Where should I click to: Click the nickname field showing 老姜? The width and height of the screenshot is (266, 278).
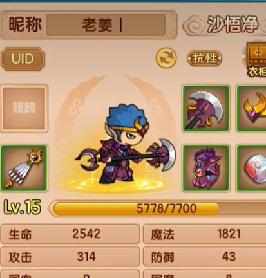coord(106,25)
